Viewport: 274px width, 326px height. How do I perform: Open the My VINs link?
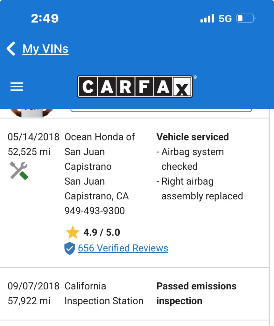pos(45,49)
